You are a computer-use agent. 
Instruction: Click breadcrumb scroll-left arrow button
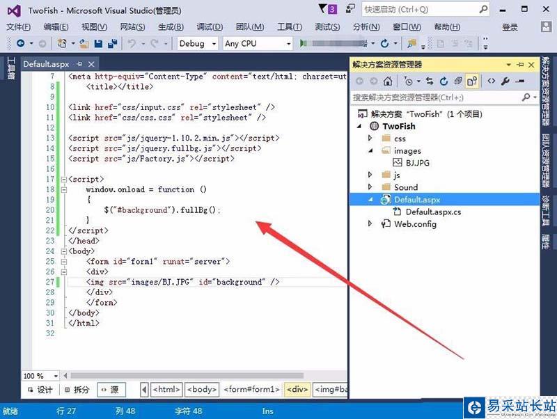tap(144, 390)
